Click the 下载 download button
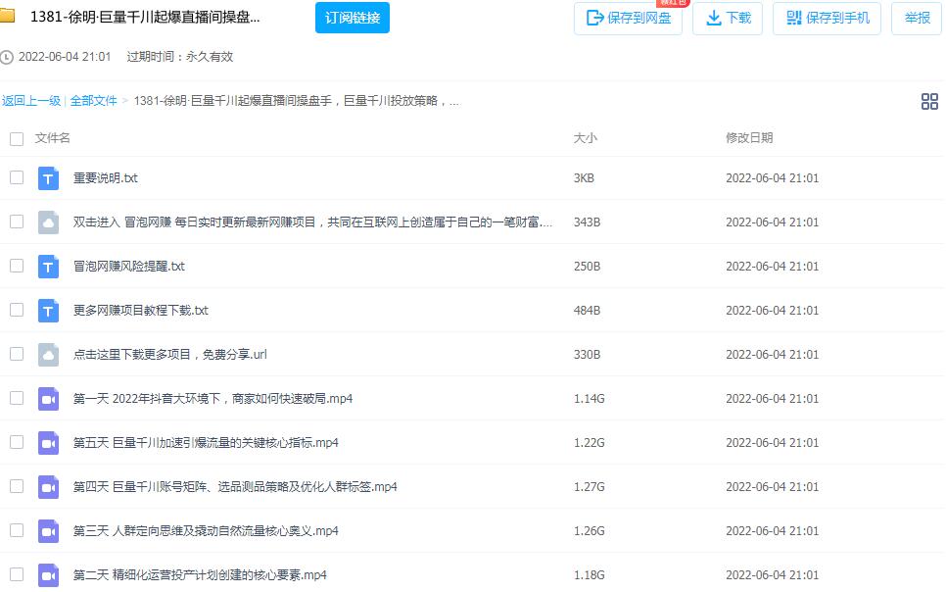This screenshot has height=592, width=946. pyautogui.click(x=728, y=18)
